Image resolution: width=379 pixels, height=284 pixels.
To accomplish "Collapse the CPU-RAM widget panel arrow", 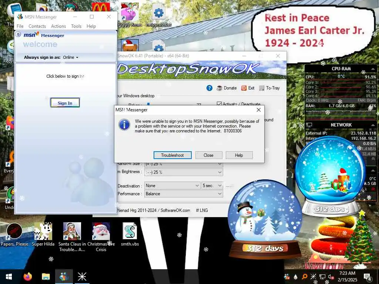I will pyautogui.click(x=373, y=69).
